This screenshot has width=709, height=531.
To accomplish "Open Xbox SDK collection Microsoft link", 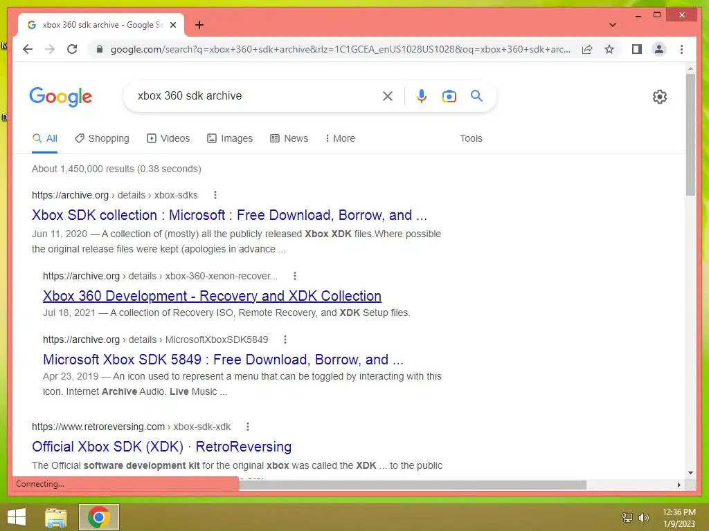I will tap(229, 215).
